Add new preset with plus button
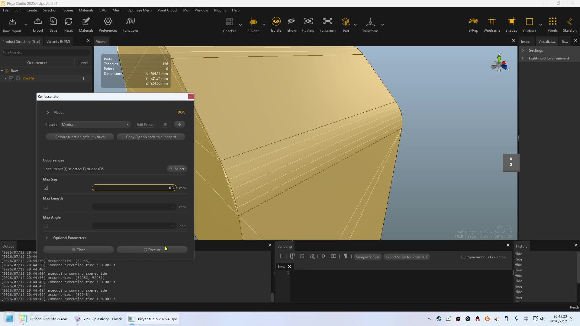Image resolution: width=580 pixels, height=326 pixels. point(179,124)
